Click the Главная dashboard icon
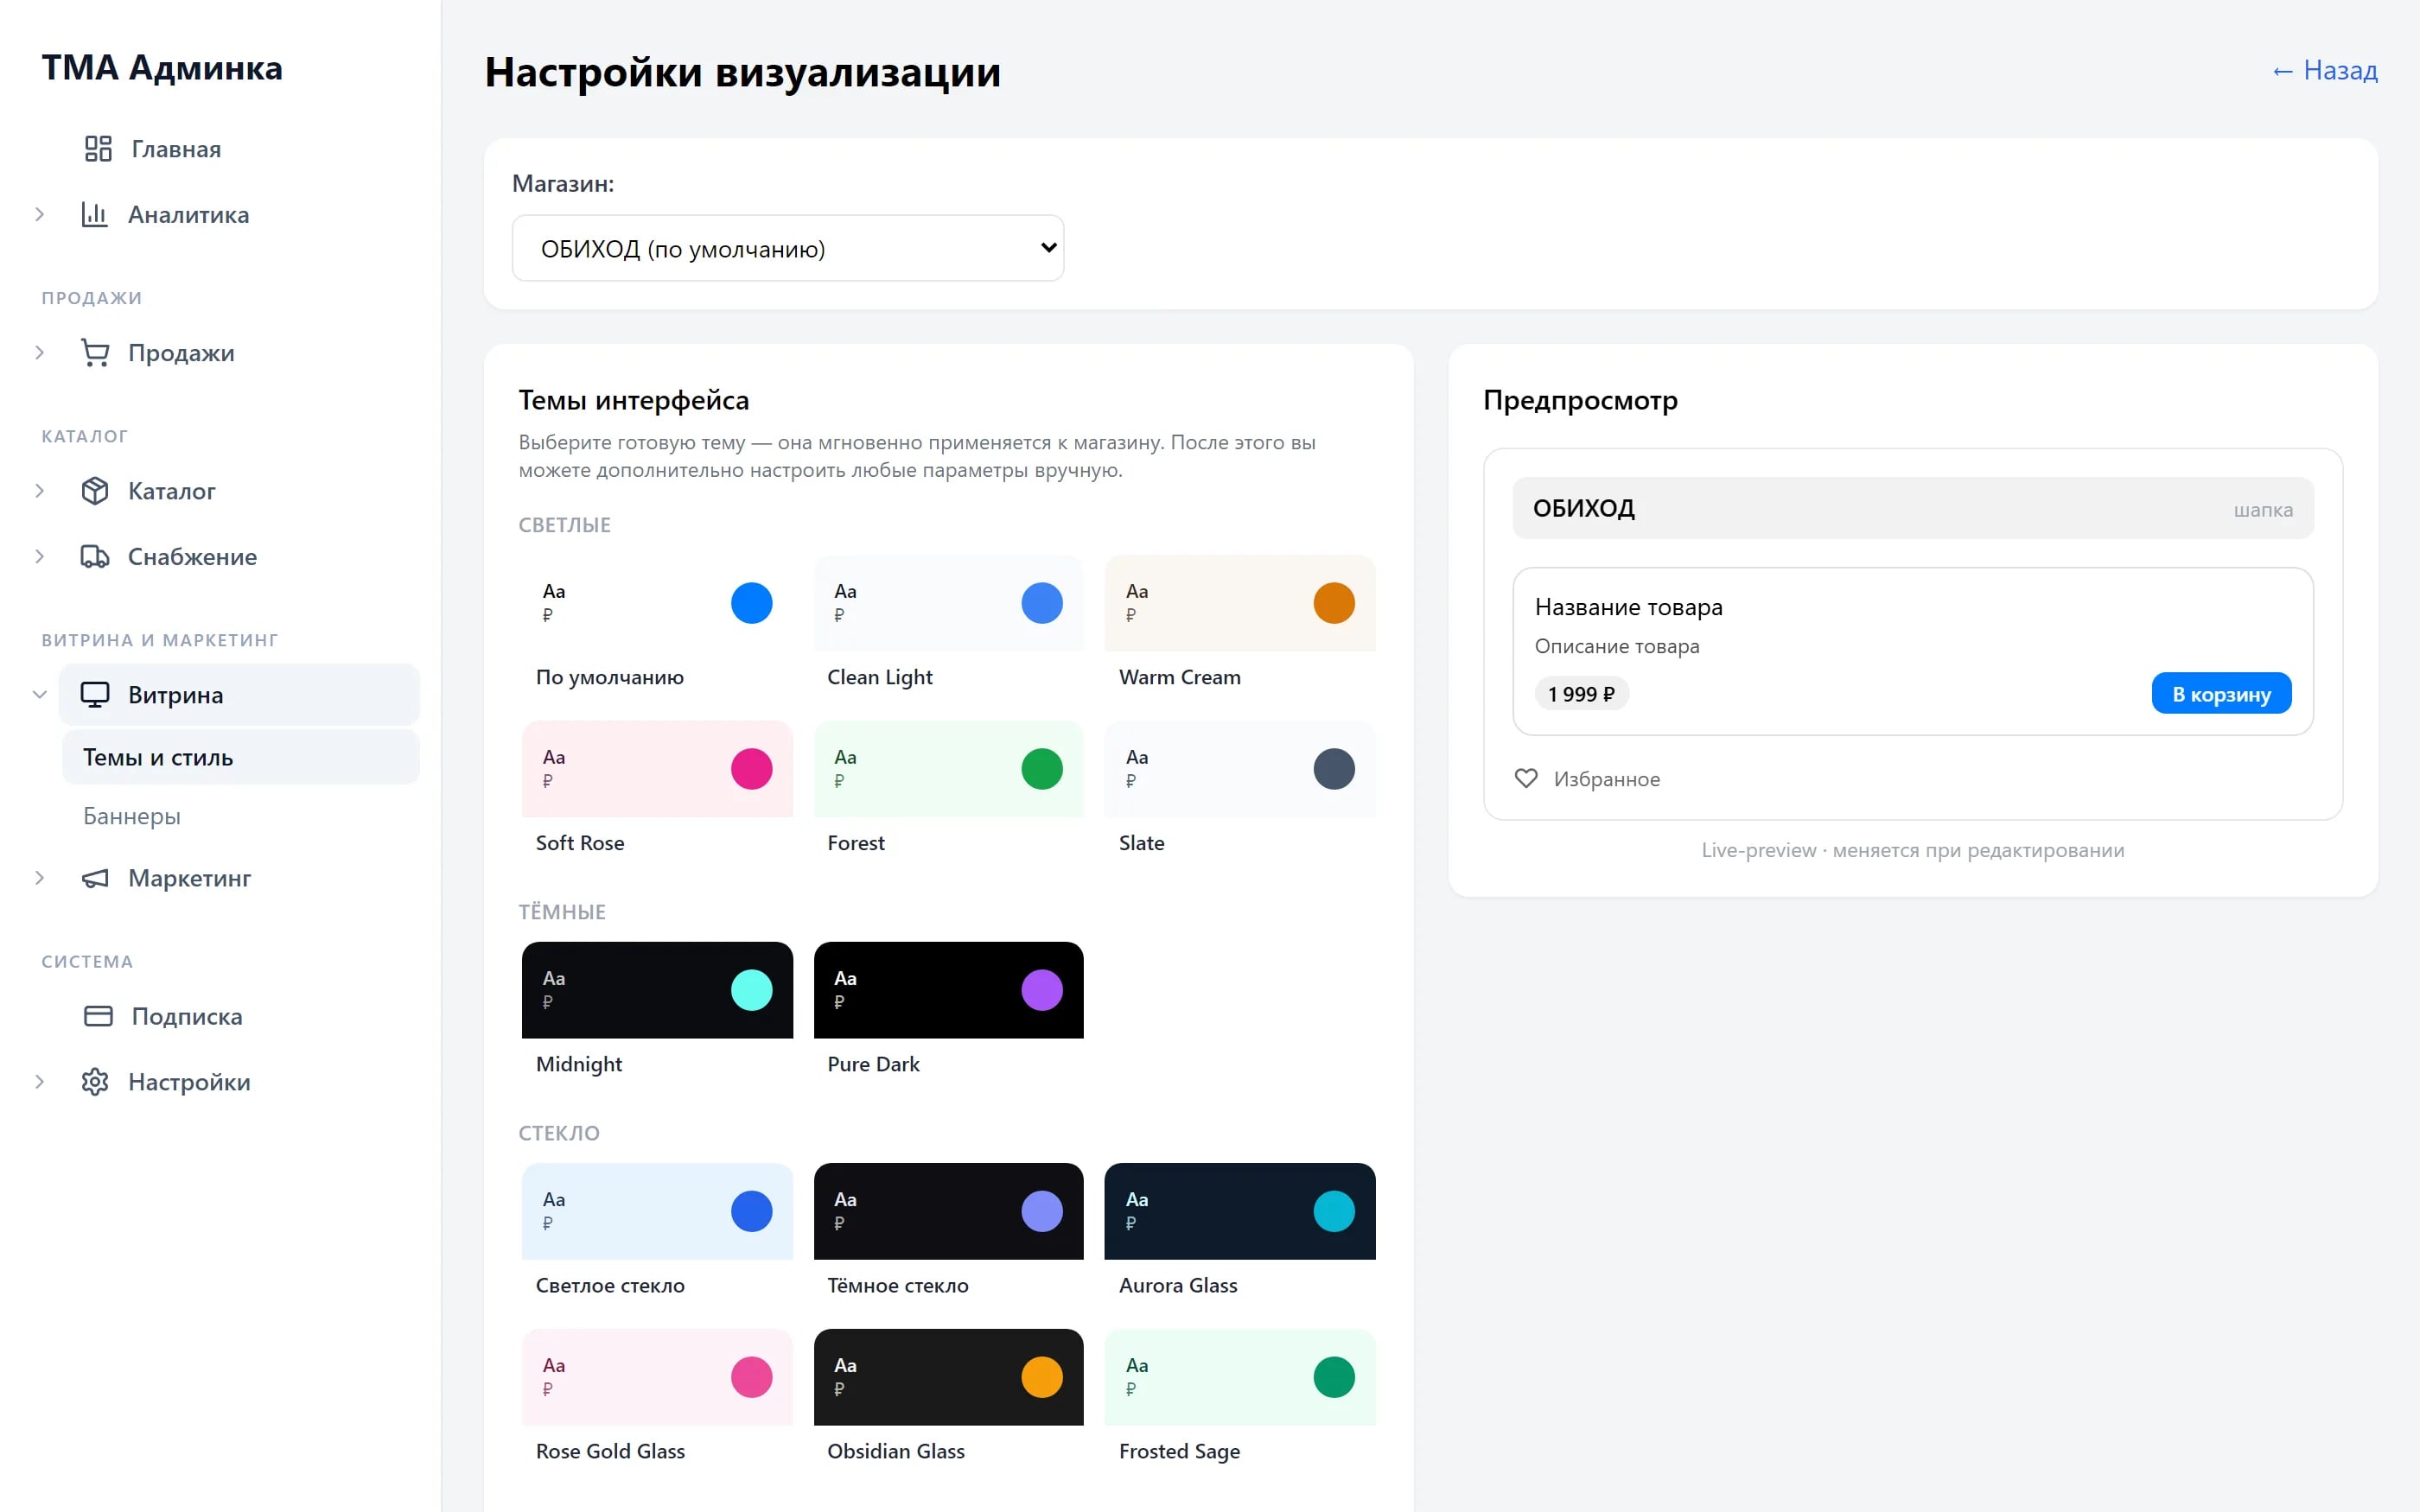The width and height of the screenshot is (2420, 1512). 98,149
